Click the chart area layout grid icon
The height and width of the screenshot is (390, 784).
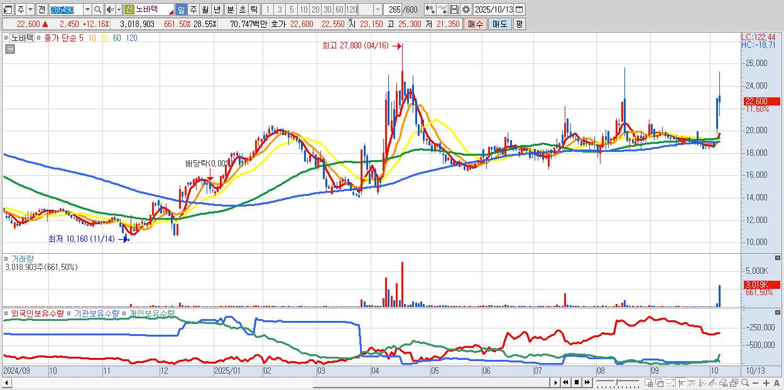[x=648, y=383]
